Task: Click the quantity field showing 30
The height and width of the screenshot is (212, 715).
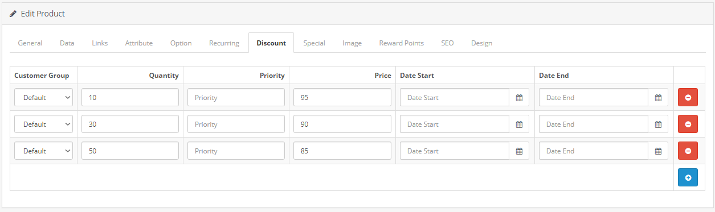Action: coord(130,124)
